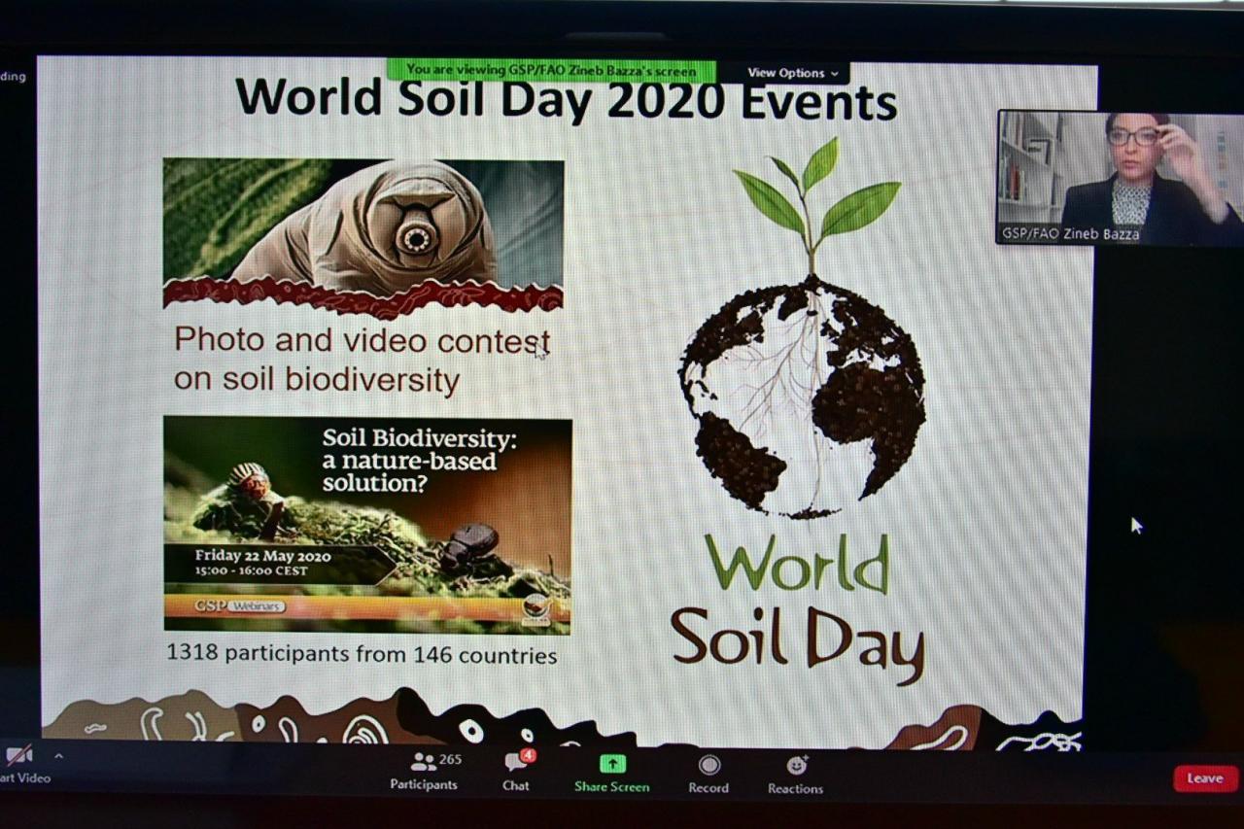Click 'Friday 22 May 2020' date text
This screenshot has width=1244, height=829.
(x=262, y=557)
